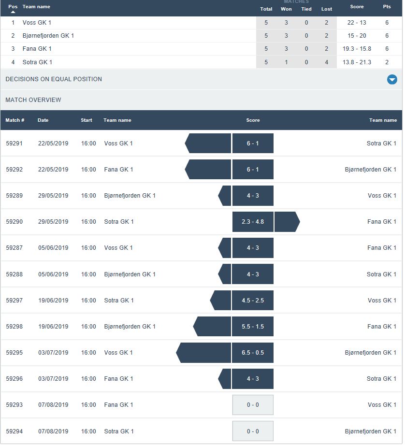Select the 5.5 - 1.5 score of match 59298
The height and width of the screenshot is (445, 405).
[x=253, y=327]
